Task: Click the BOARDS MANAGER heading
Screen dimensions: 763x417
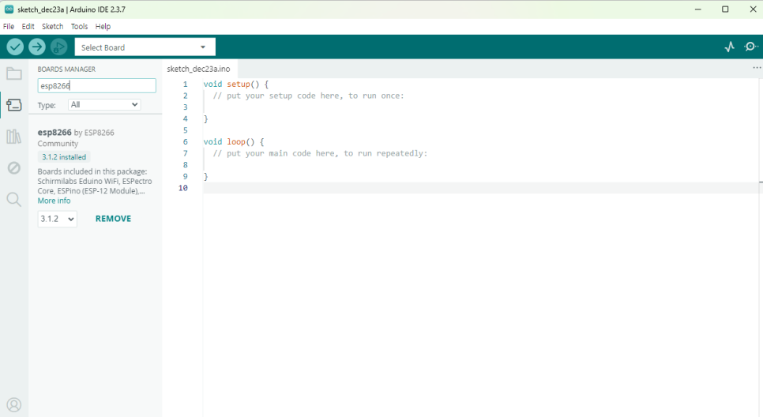Action: pos(66,69)
